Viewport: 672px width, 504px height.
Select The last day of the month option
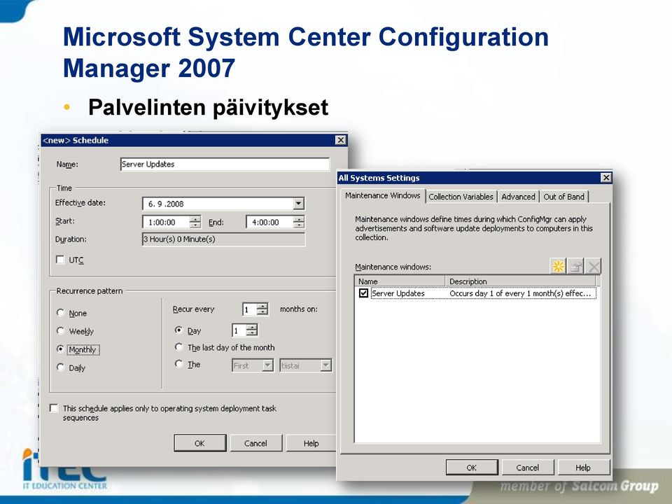coord(178,347)
